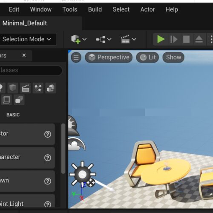Select the Geometry blocks category icon

coord(51,88)
